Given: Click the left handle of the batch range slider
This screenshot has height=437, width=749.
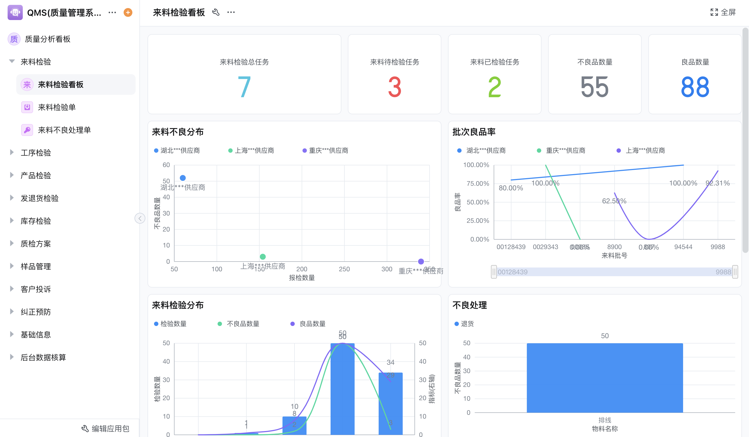Looking at the screenshot, I should (494, 272).
